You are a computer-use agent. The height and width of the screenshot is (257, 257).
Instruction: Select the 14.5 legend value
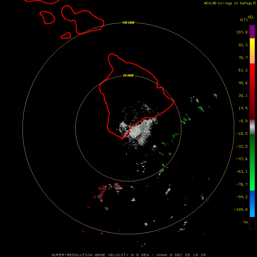243,108
